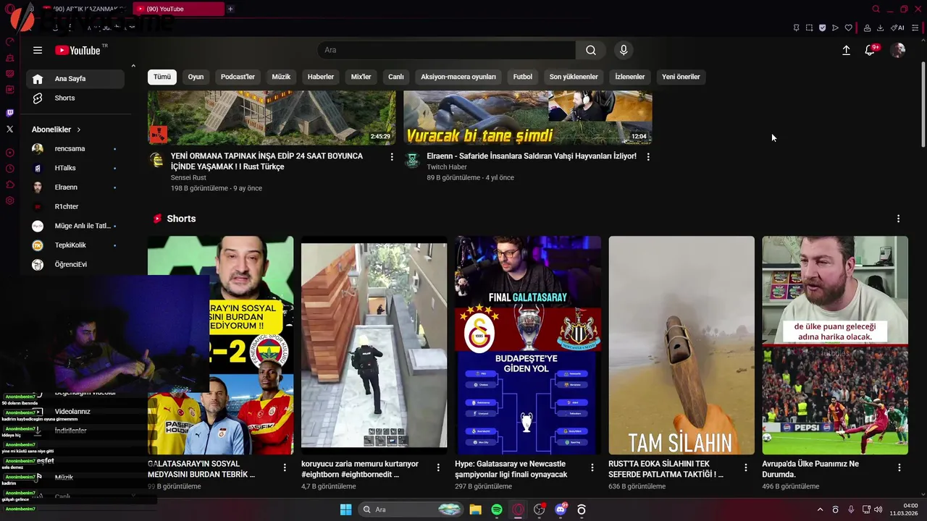The image size is (927, 521).
Task: Click the search magnifier button
Action: click(x=591, y=50)
